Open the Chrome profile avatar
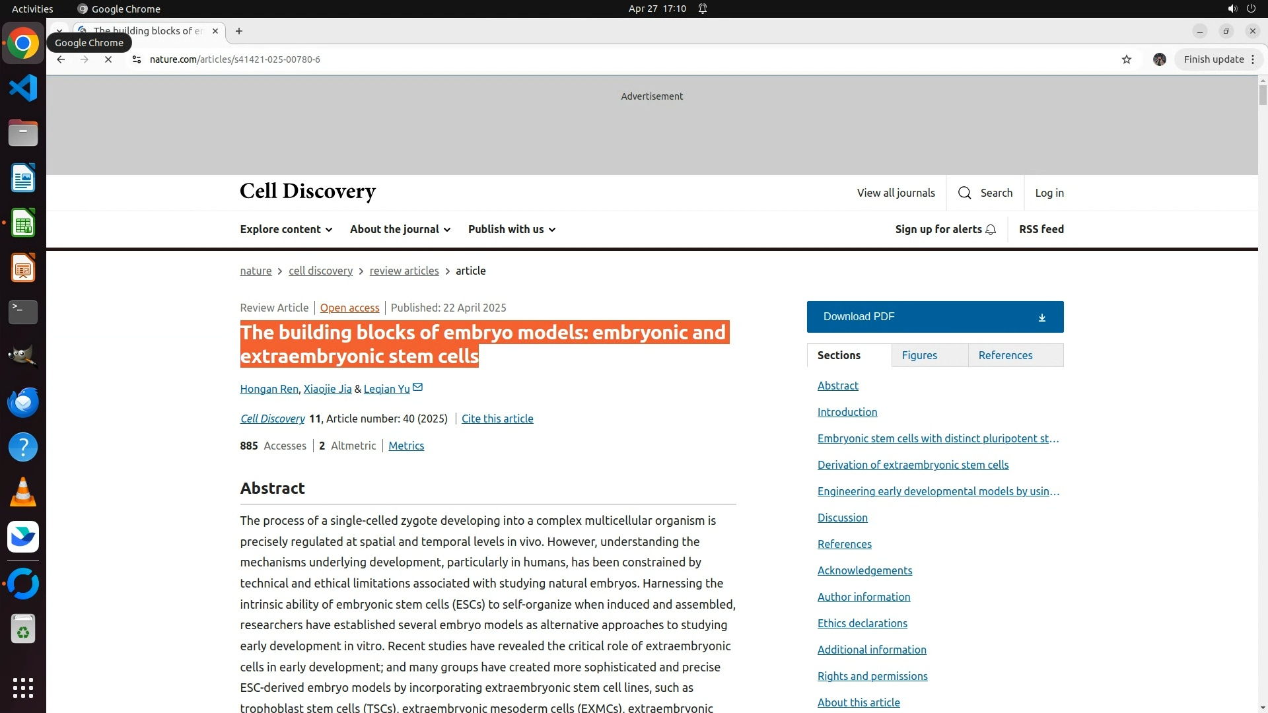The width and height of the screenshot is (1268, 713). click(x=1159, y=59)
